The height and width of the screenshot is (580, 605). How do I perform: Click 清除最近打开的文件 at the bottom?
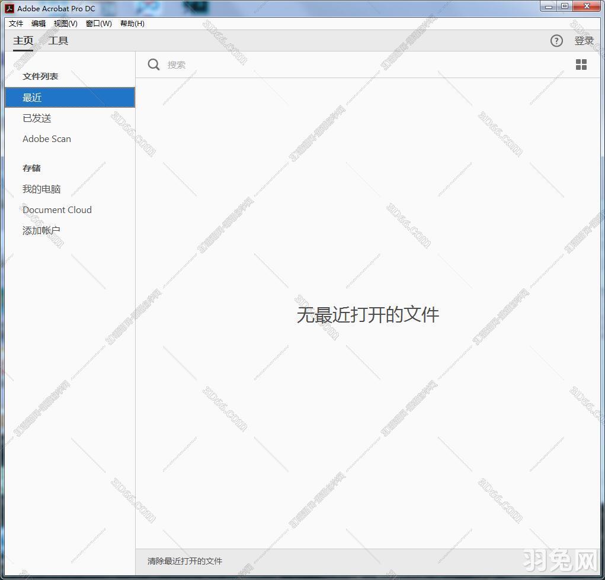click(x=184, y=561)
